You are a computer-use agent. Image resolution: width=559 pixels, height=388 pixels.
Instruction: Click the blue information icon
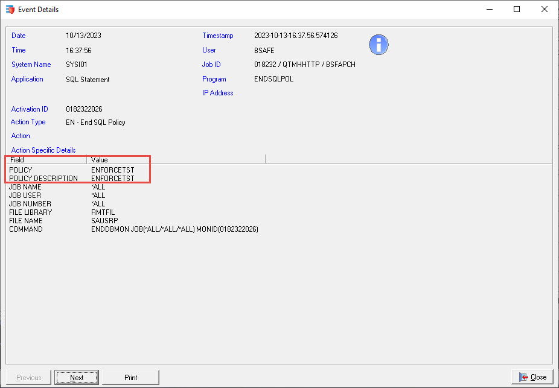click(379, 45)
